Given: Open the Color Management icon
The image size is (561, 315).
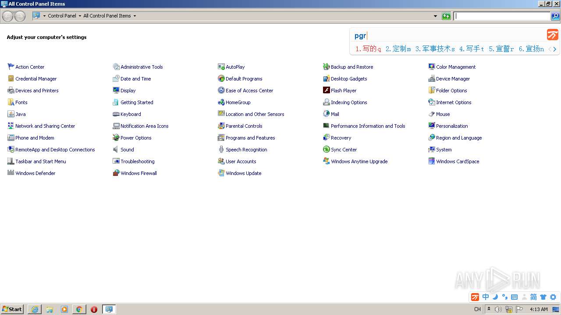Looking at the screenshot, I should coord(432,66).
